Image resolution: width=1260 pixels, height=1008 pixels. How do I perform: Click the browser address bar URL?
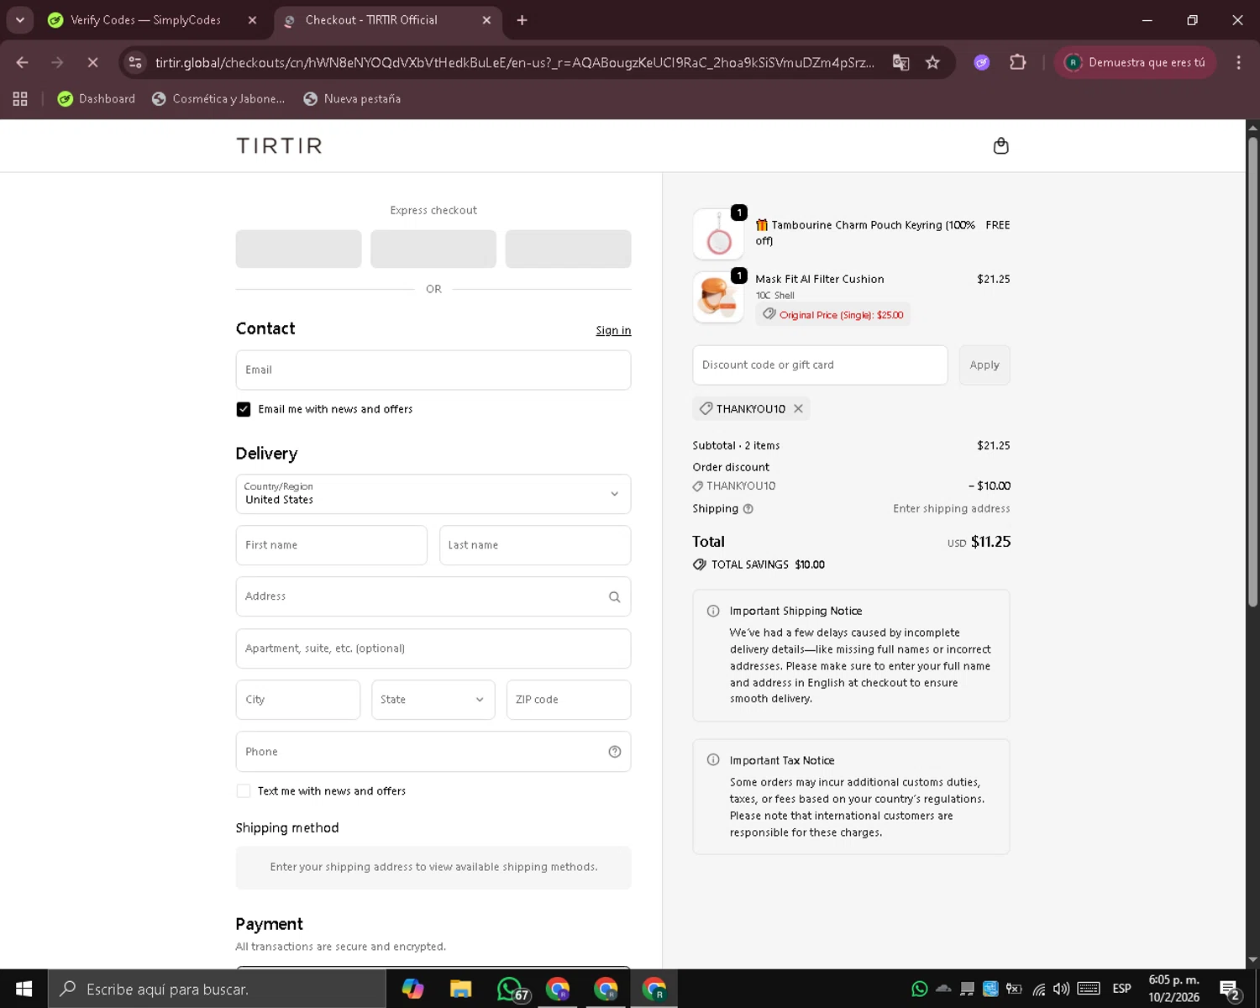coord(514,62)
